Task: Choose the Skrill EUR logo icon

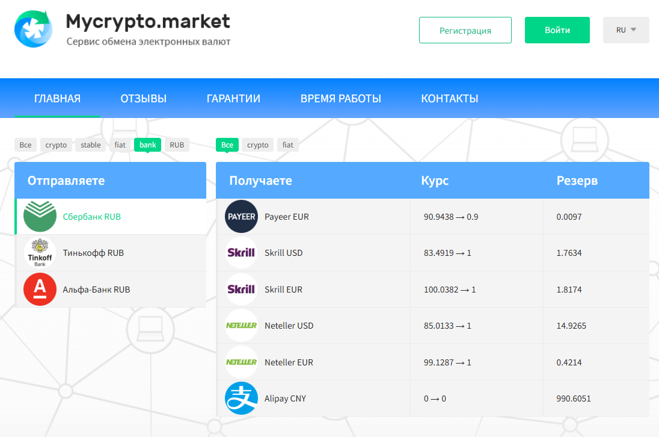Action: pos(241,290)
